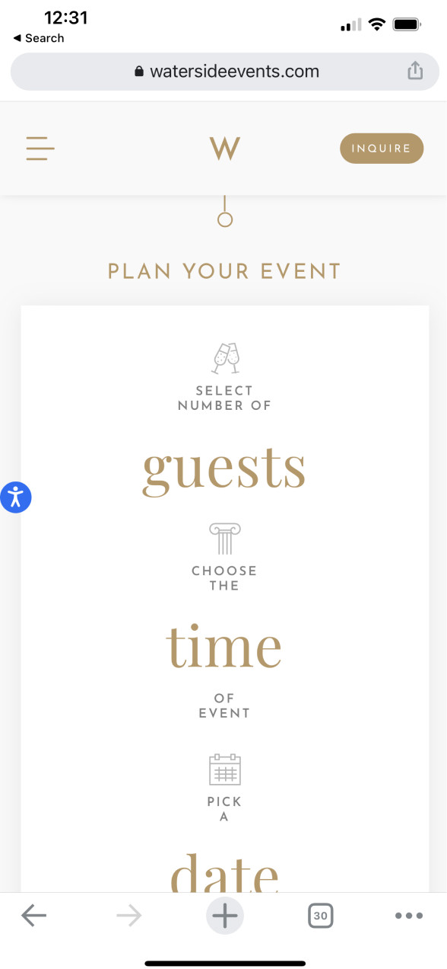The image size is (447, 969).
Task: Click the champagne glasses icon
Action: (x=225, y=358)
